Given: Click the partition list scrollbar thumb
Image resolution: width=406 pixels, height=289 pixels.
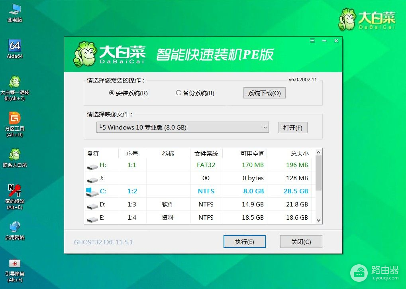Looking at the screenshot, I should coord(319,173).
